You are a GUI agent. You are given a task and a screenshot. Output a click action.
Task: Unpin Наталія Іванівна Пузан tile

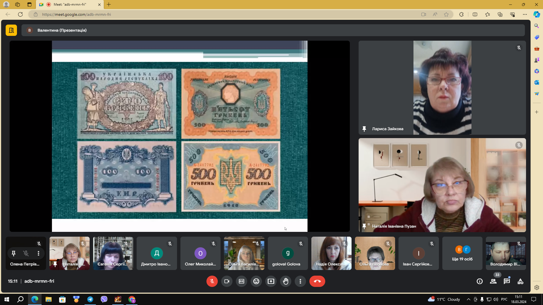364,226
